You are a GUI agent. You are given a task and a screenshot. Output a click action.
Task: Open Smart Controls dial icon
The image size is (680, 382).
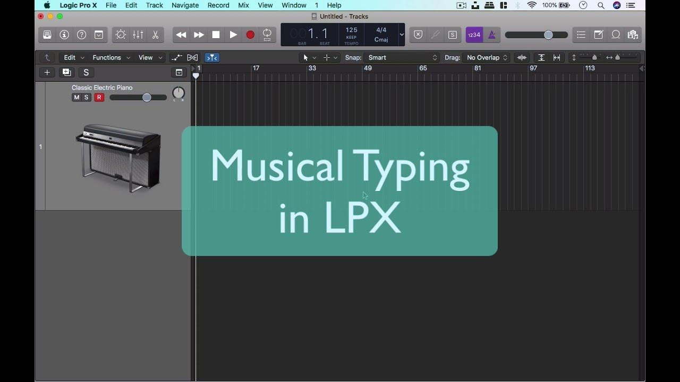(121, 34)
